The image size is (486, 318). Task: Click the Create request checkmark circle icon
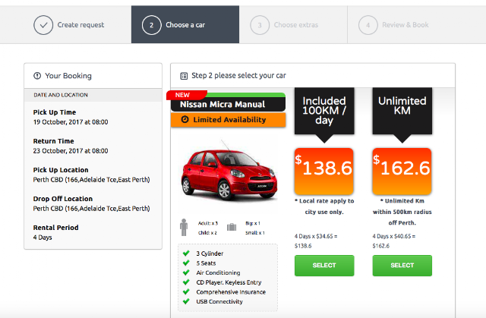(43, 25)
